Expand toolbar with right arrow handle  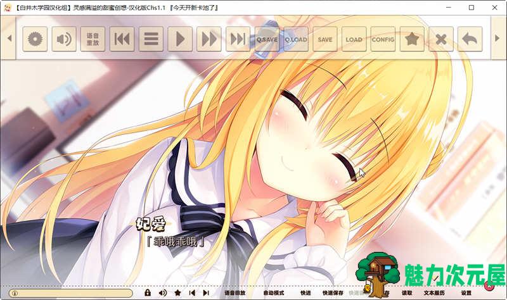click(497, 38)
